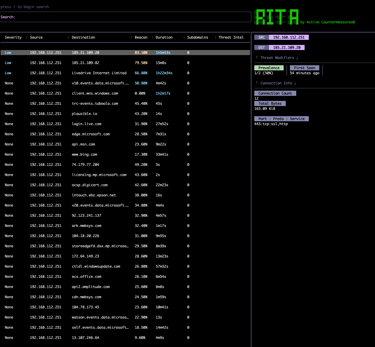Click the Beacon column header
Image resolution: width=375 pixels, height=347 pixels.
141,37
